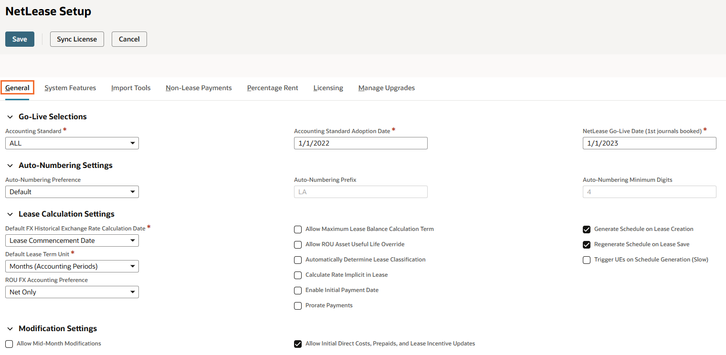The image size is (726, 355).
Task: Click the NetLease Go-Live Date field
Action: (x=650, y=143)
